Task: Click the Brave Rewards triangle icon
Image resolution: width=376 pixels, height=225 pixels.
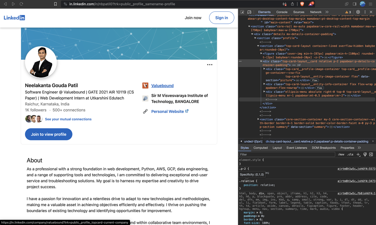Action: (311, 4)
